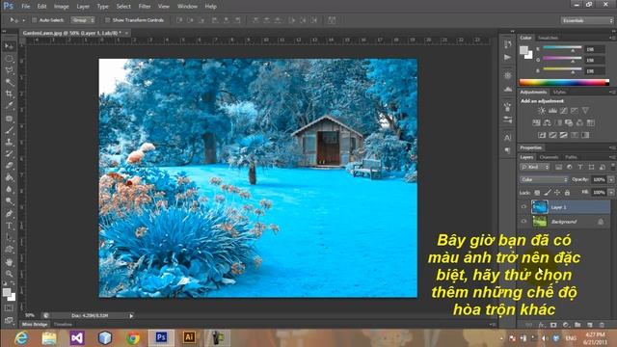Select the Magic Wand tool
This screenshot has width=617, height=347.
(x=9, y=82)
